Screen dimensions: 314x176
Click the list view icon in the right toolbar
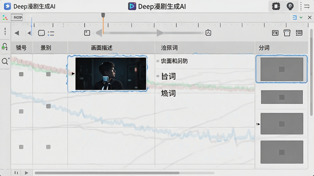[299, 33]
